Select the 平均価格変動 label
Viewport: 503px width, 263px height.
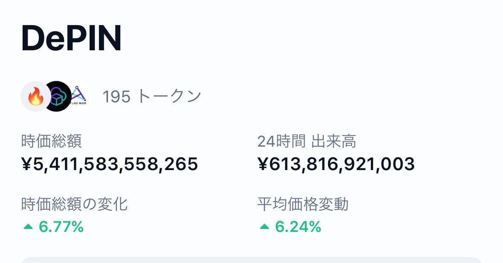tap(303, 204)
